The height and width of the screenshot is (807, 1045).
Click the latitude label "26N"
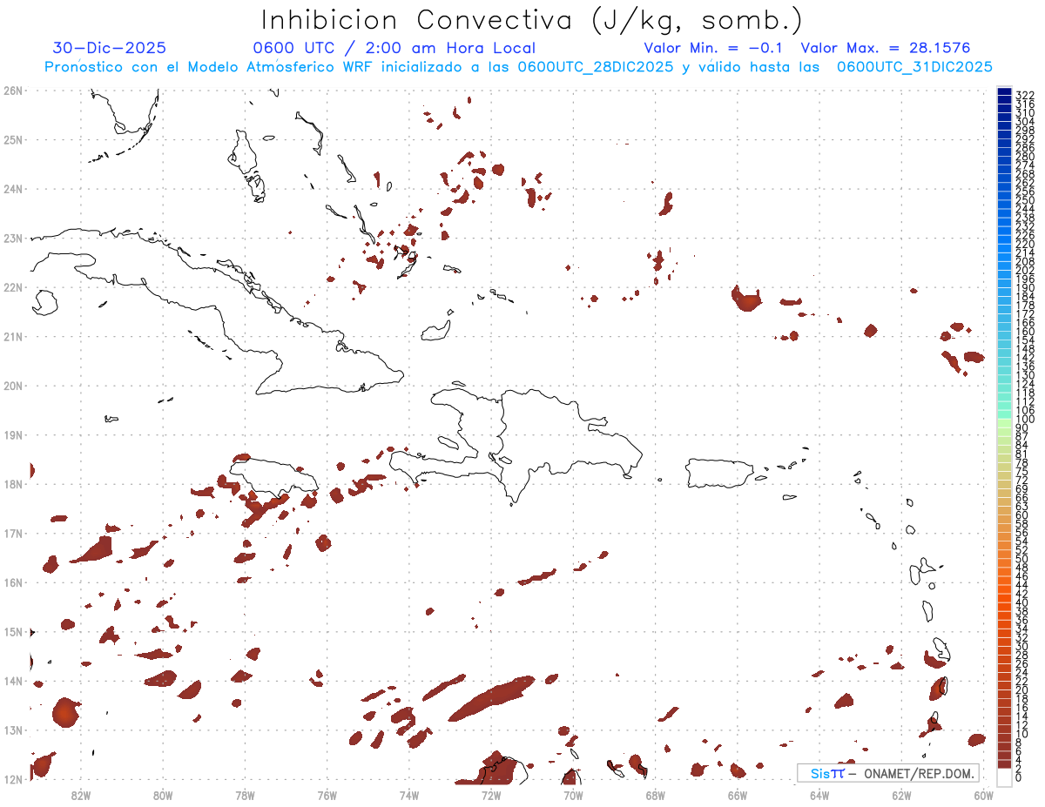click(13, 90)
